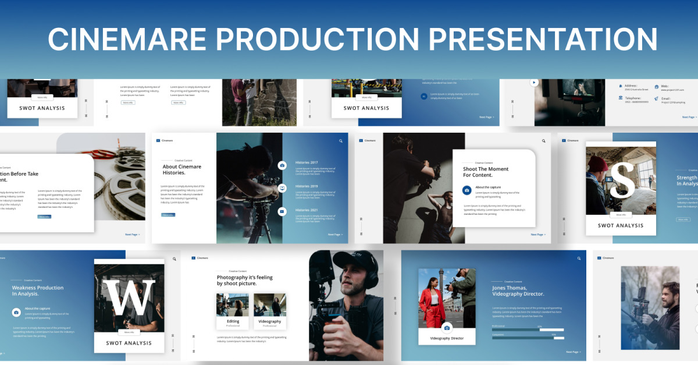Click the search icon on Jones Thomas slide

[579, 258]
